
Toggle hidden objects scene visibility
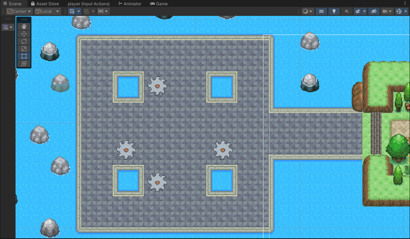click(x=374, y=11)
